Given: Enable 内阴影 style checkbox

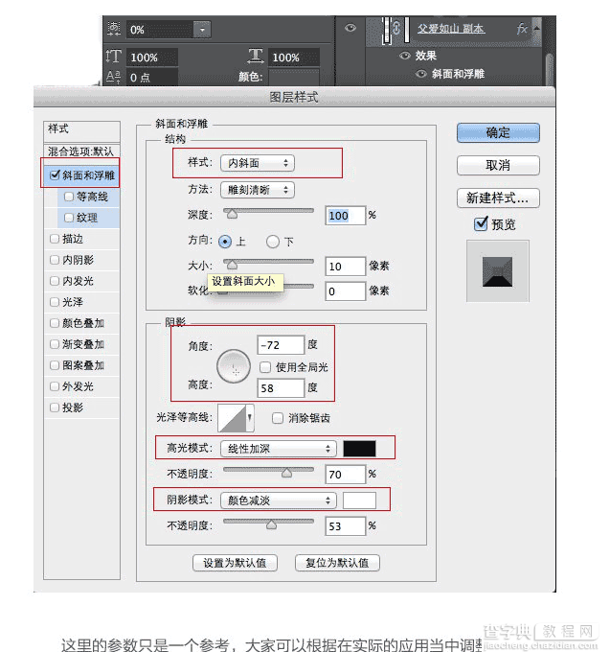Looking at the screenshot, I should 55,260.
